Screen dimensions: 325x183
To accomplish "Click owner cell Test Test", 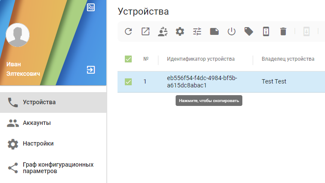I will click(x=274, y=81).
